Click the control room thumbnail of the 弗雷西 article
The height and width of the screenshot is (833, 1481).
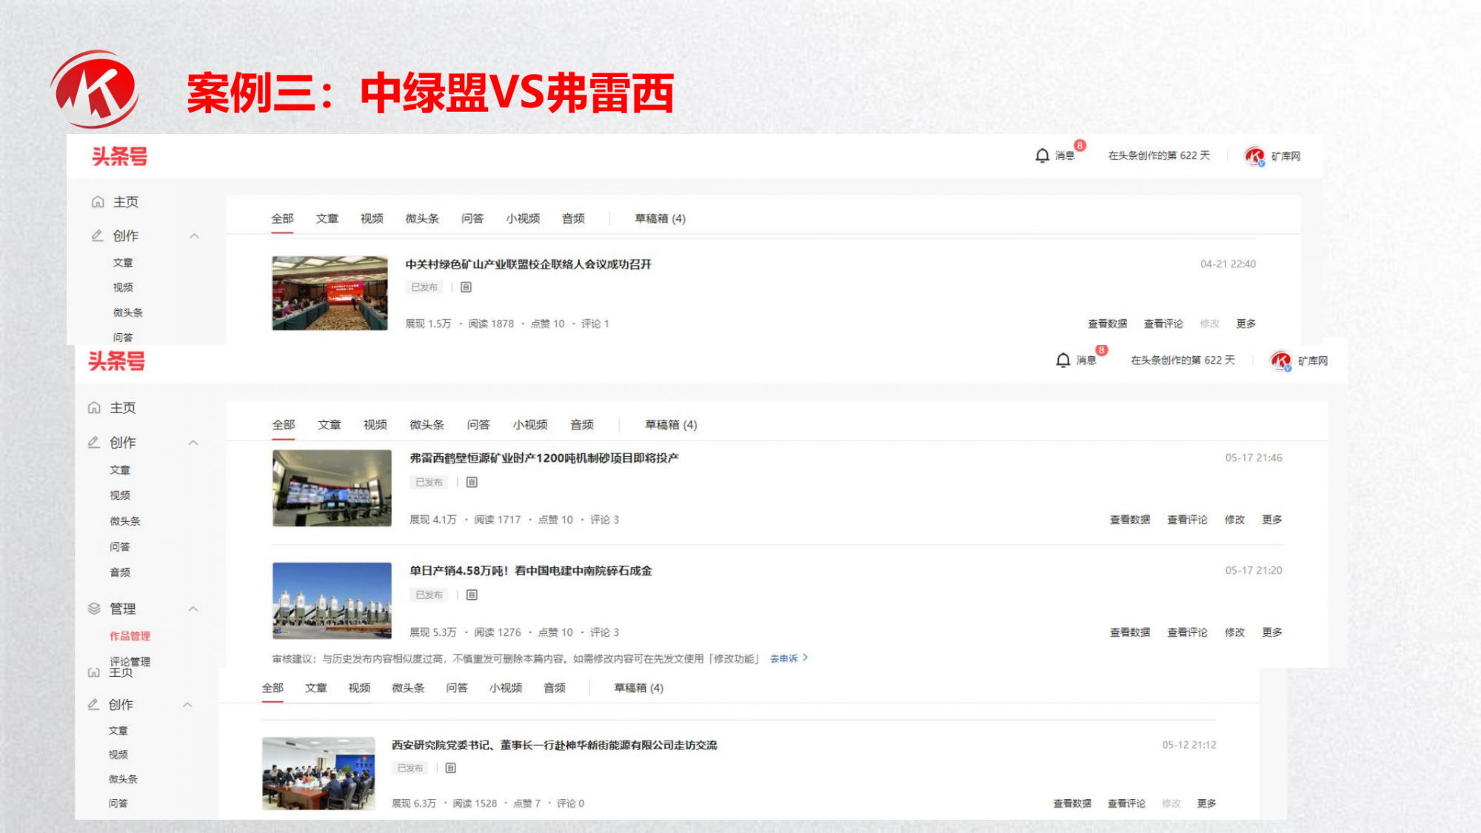[x=332, y=488]
